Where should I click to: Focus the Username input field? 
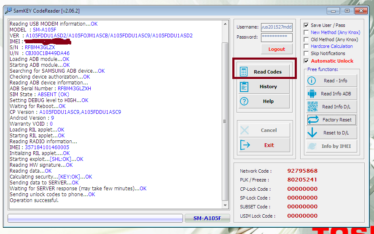click(x=277, y=27)
